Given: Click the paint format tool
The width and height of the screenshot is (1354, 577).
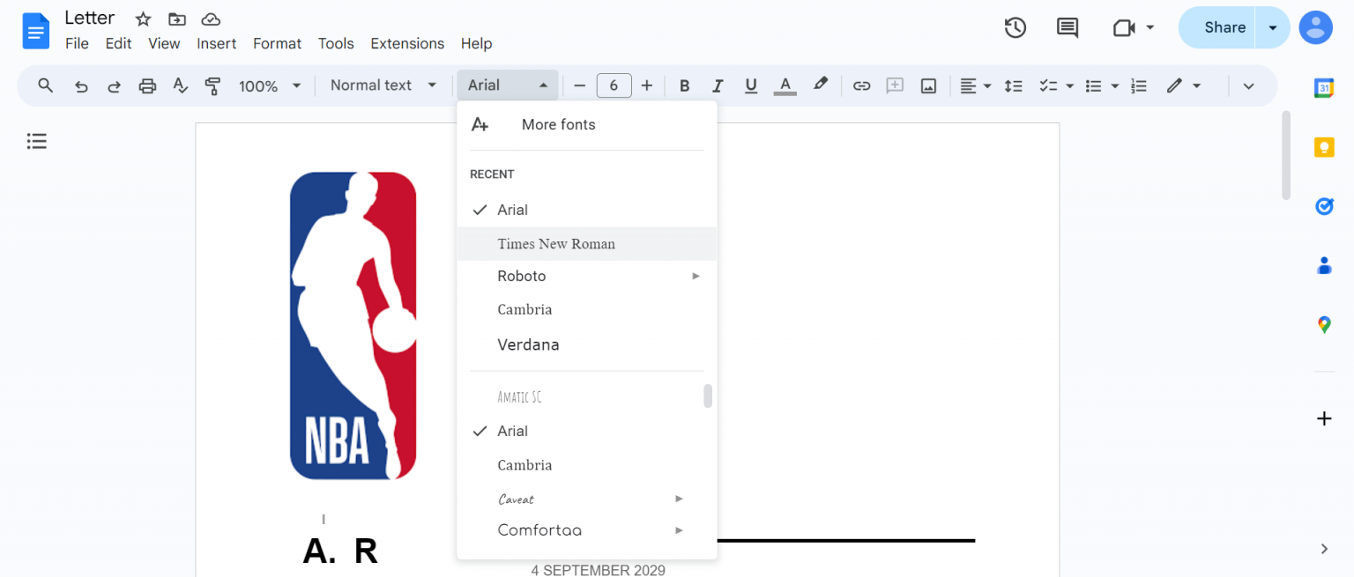Looking at the screenshot, I should (212, 85).
